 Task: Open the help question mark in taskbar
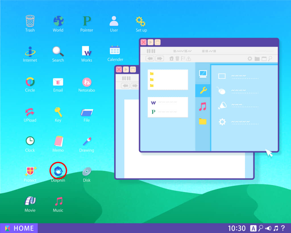click(x=283, y=228)
